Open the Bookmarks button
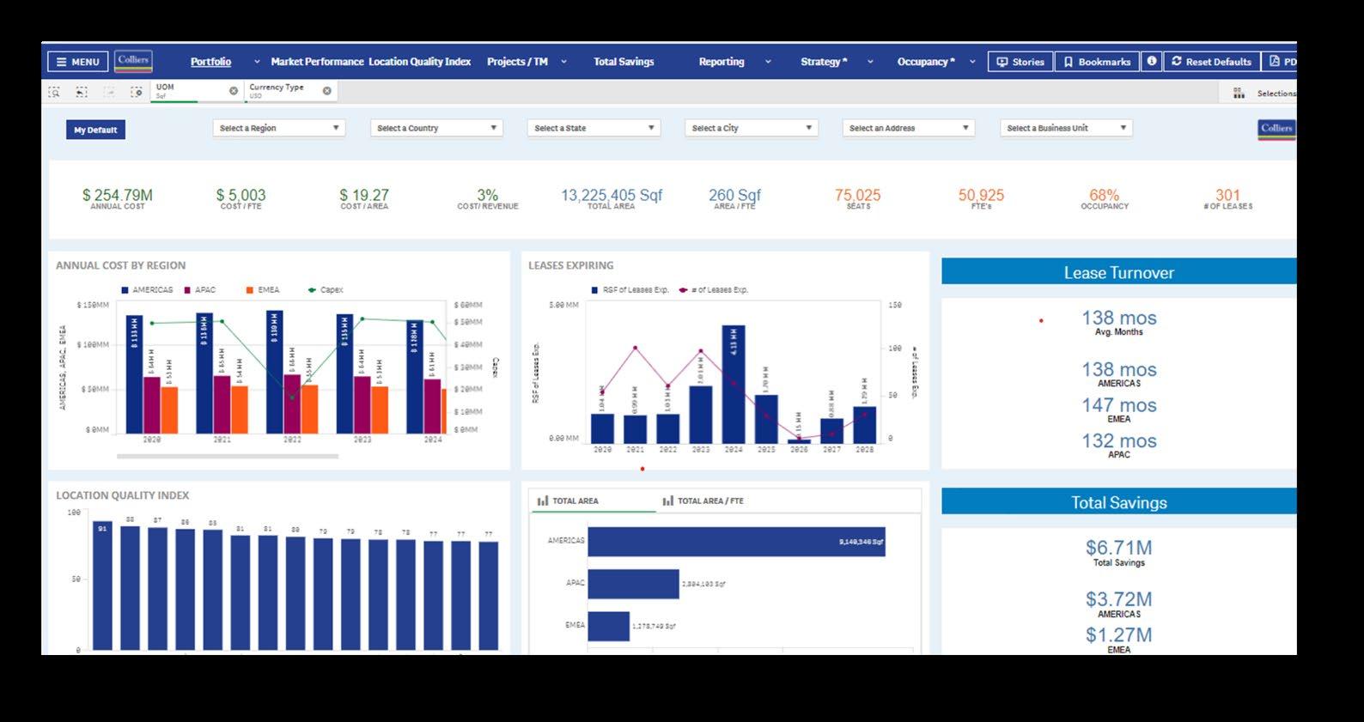The image size is (1364, 722). pos(1097,62)
